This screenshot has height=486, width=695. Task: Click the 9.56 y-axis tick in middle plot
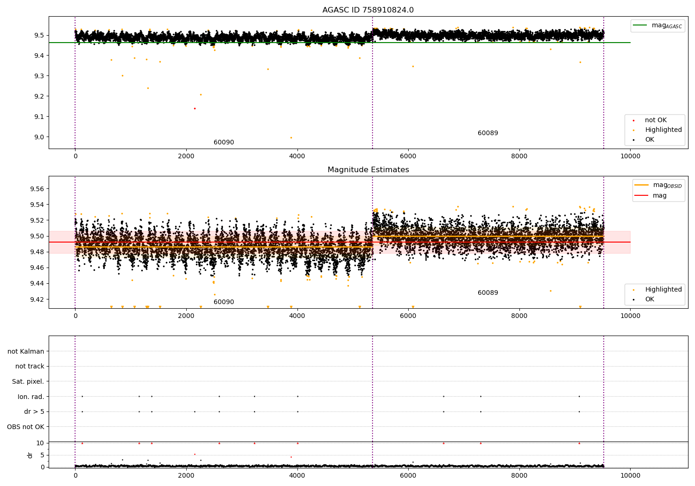(x=37, y=189)
